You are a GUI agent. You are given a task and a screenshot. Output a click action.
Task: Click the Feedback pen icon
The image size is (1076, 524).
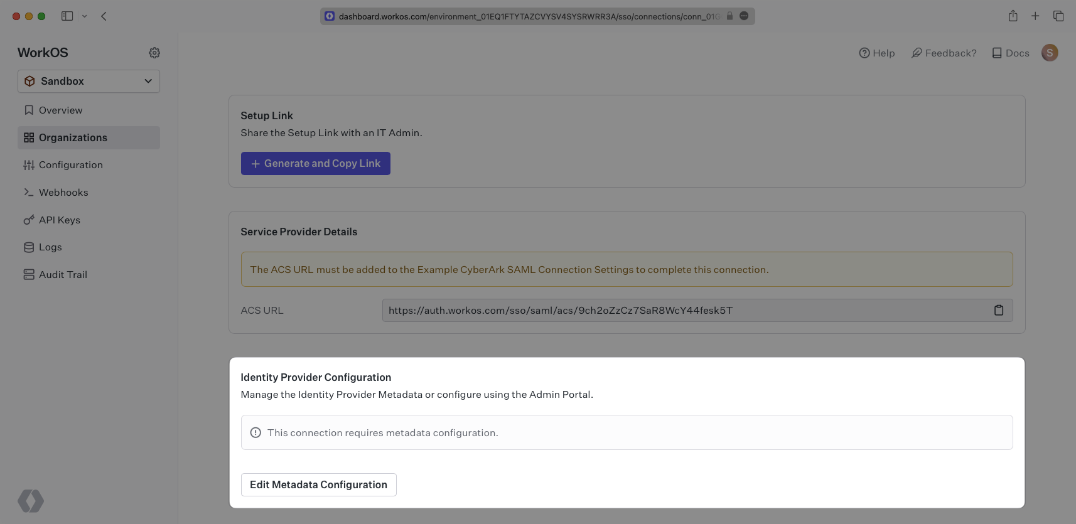tap(917, 53)
